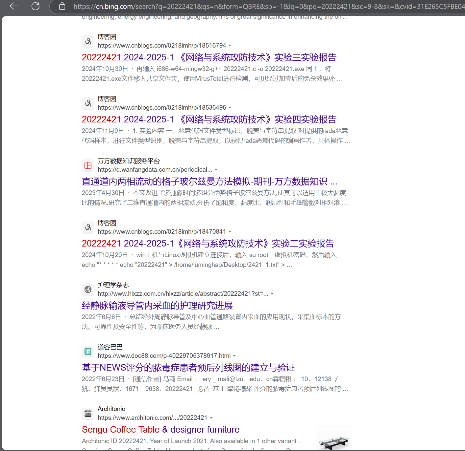The width and height of the screenshot is (465, 451).
Task: Click the globe favicon beside 护理学杂志
Action: [x=88, y=290]
